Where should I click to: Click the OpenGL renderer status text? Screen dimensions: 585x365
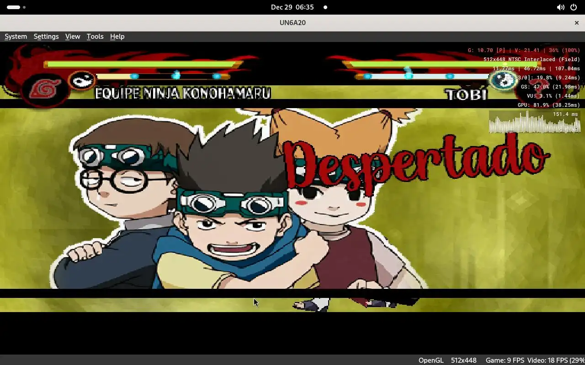click(x=431, y=360)
